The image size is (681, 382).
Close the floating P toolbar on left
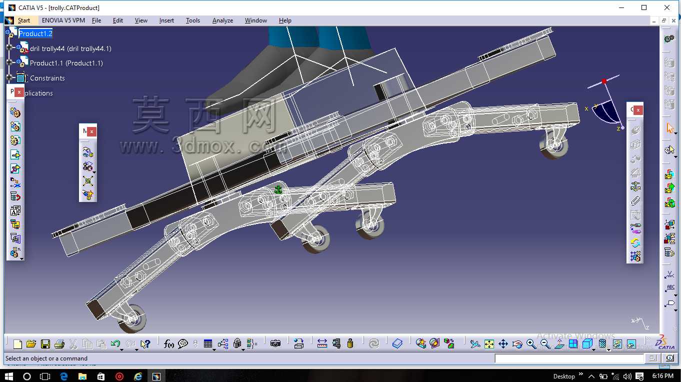pos(18,92)
